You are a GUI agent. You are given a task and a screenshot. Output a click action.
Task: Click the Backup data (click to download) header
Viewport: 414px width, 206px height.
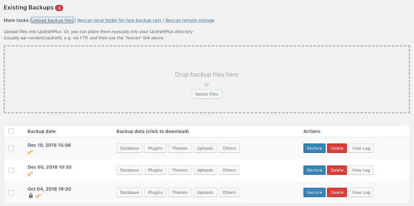pyautogui.click(x=153, y=131)
